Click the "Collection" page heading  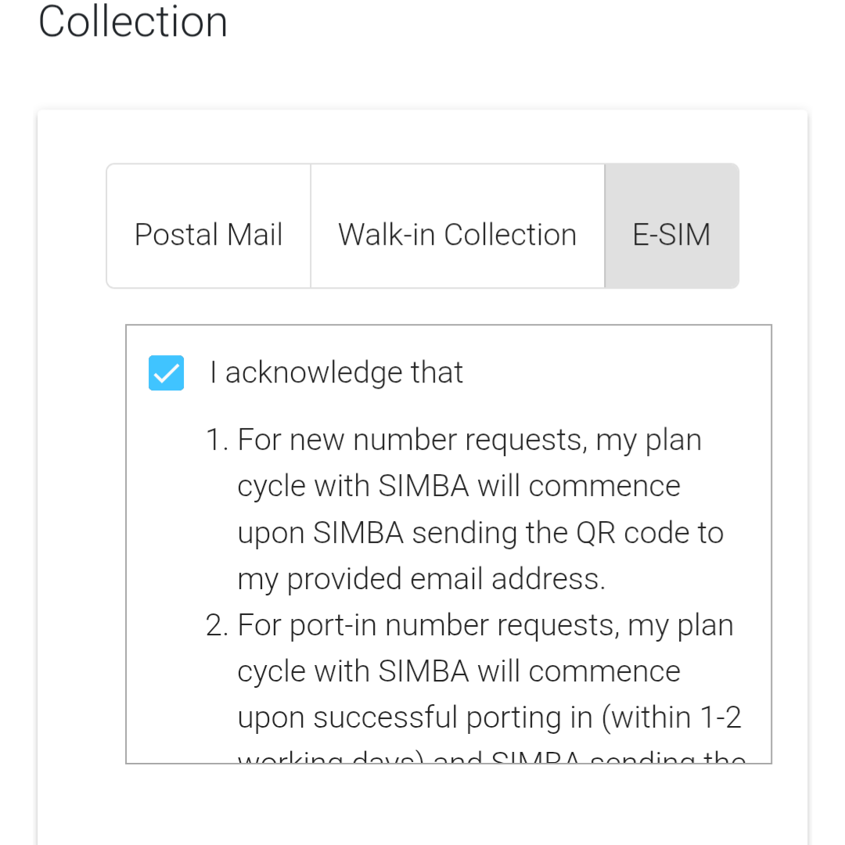click(133, 22)
